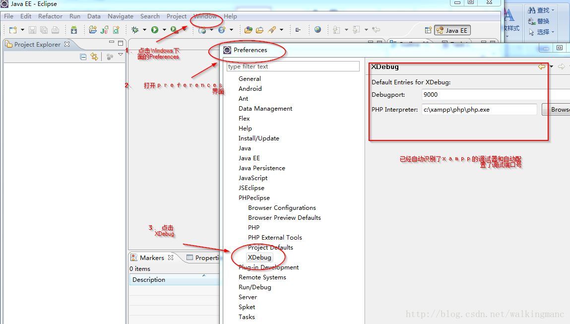Click the New Android XML file icon

116,30
